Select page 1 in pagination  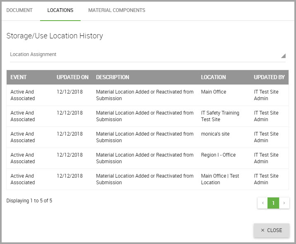(273, 203)
